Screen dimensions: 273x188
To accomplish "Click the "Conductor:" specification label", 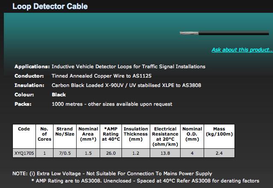I will (x=29, y=76).
